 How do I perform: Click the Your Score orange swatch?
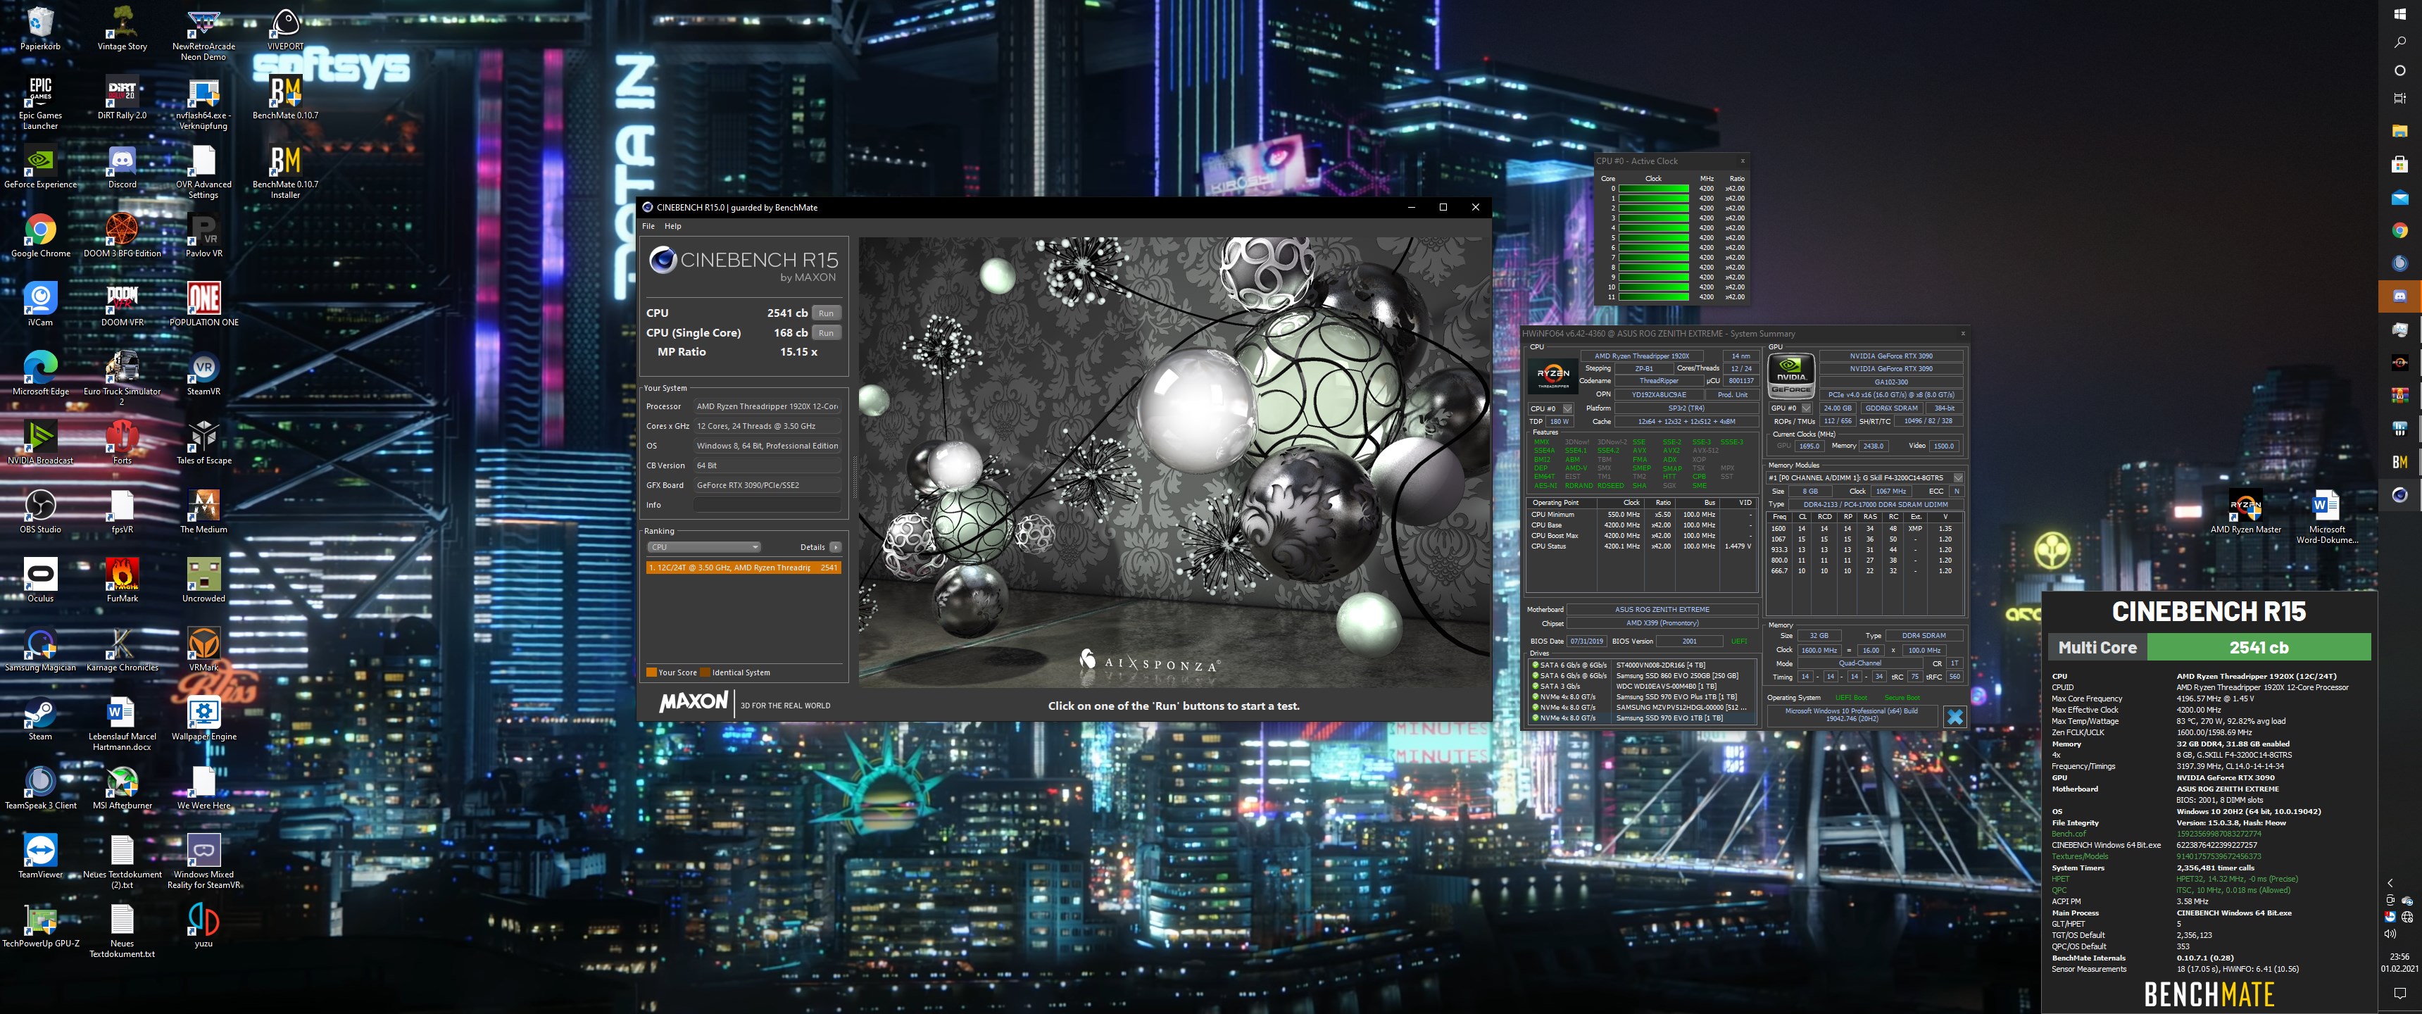point(651,672)
